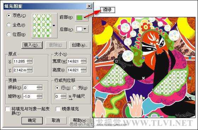Click the 倾斜 skew value field
198x130 pixels.
(30, 87)
